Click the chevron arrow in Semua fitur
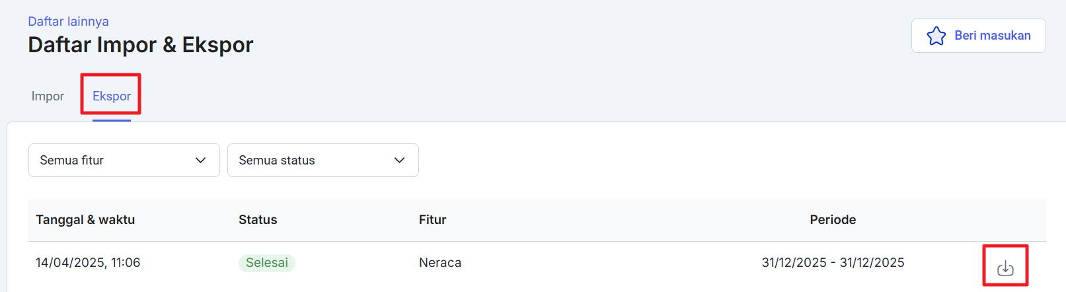Image resolution: width=1066 pixels, height=292 pixels. [x=201, y=161]
